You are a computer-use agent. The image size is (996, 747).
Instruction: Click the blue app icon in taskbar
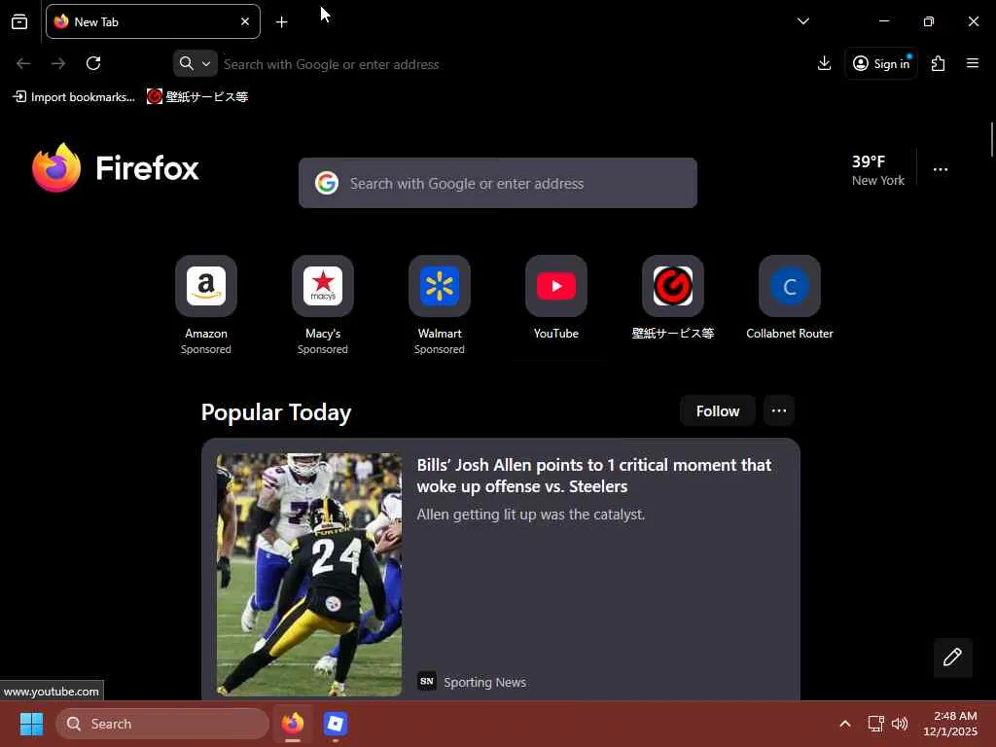tap(336, 724)
